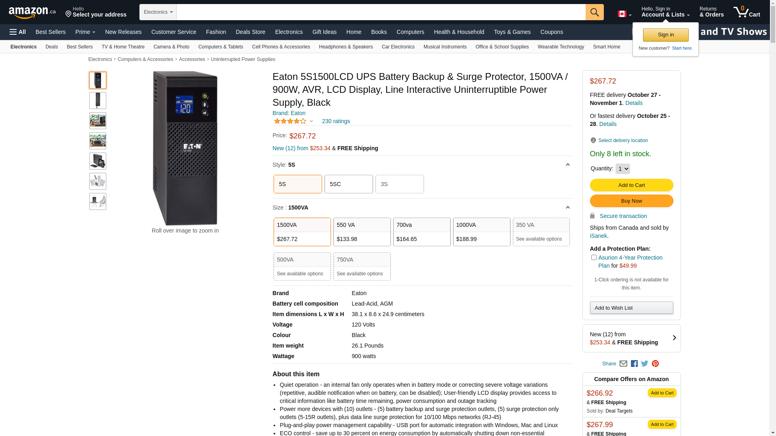Image resolution: width=776 pixels, height=436 pixels.
Task: Select the 5SC style option
Action: coord(348,184)
